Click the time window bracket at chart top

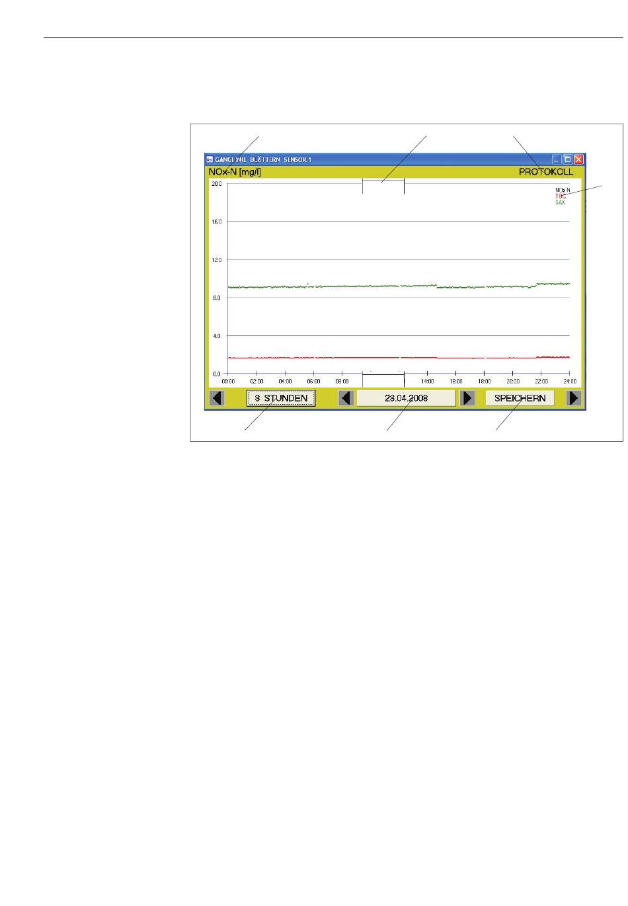coord(383,180)
